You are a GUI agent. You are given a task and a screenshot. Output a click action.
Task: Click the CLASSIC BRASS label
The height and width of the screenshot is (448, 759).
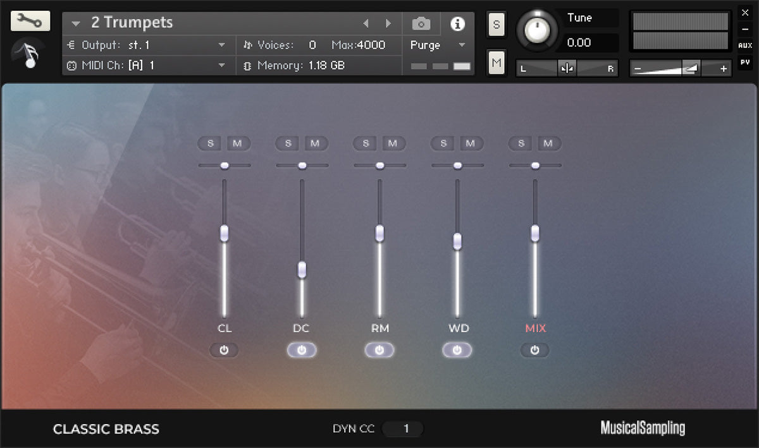pos(106,429)
